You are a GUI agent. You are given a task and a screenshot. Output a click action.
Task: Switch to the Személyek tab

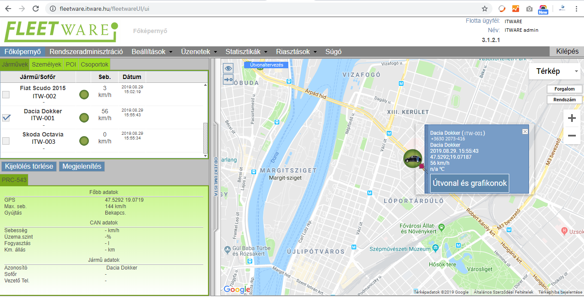(47, 64)
